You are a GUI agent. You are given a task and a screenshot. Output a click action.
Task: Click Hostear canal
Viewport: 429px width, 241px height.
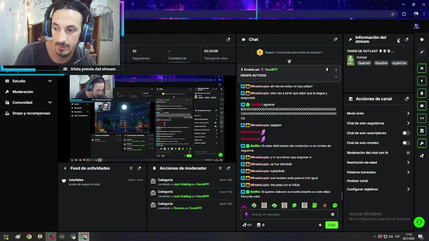357,181
